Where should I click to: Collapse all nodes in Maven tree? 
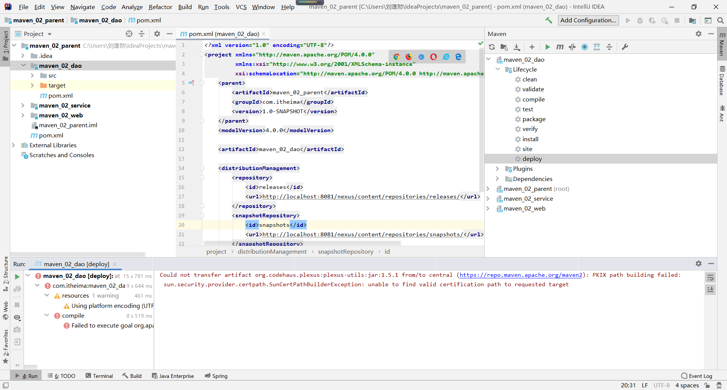(x=609, y=47)
